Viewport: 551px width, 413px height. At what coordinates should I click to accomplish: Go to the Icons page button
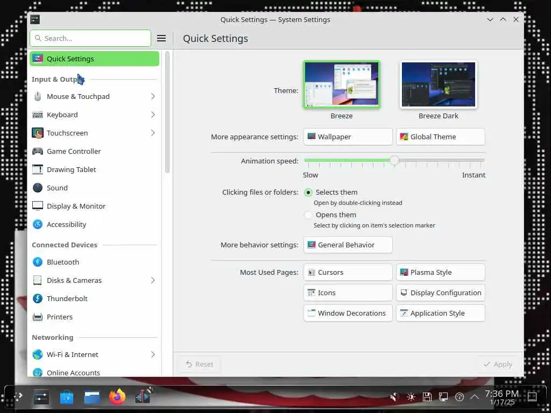tap(348, 293)
